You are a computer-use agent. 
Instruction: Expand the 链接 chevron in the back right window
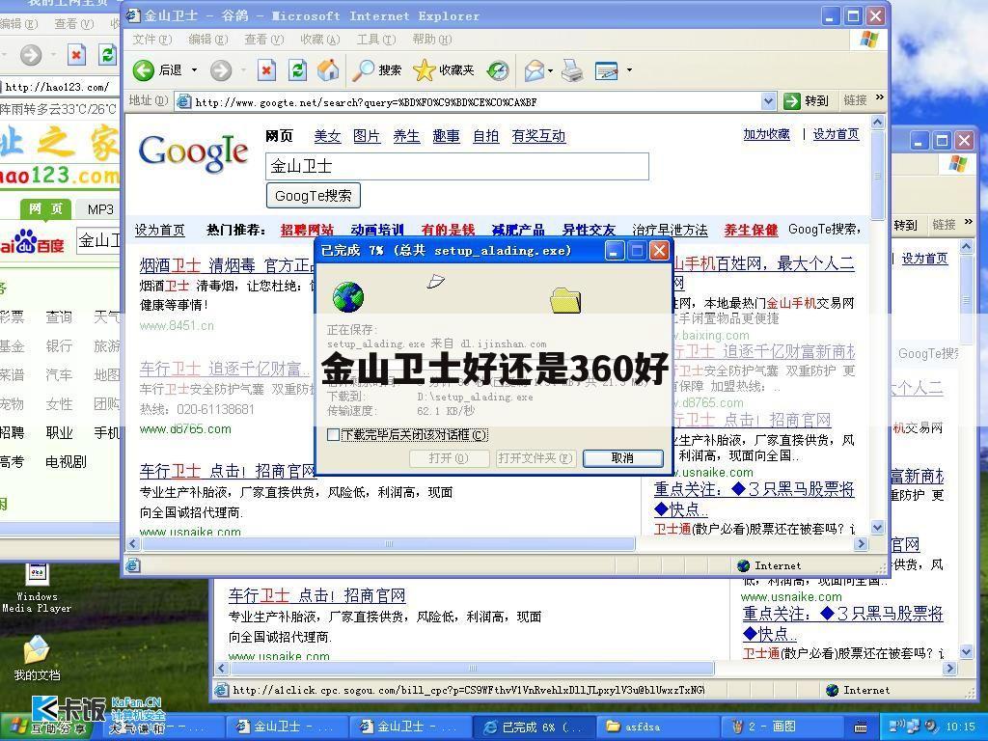click(x=969, y=222)
